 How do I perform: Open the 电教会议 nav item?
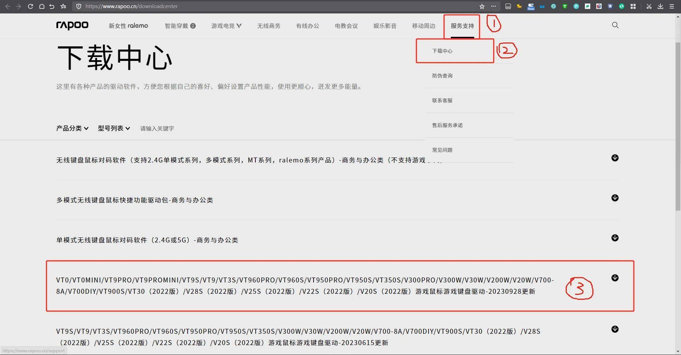point(346,26)
